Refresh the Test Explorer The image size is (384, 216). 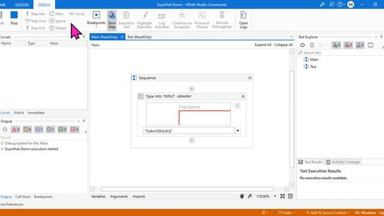coord(302,45)
